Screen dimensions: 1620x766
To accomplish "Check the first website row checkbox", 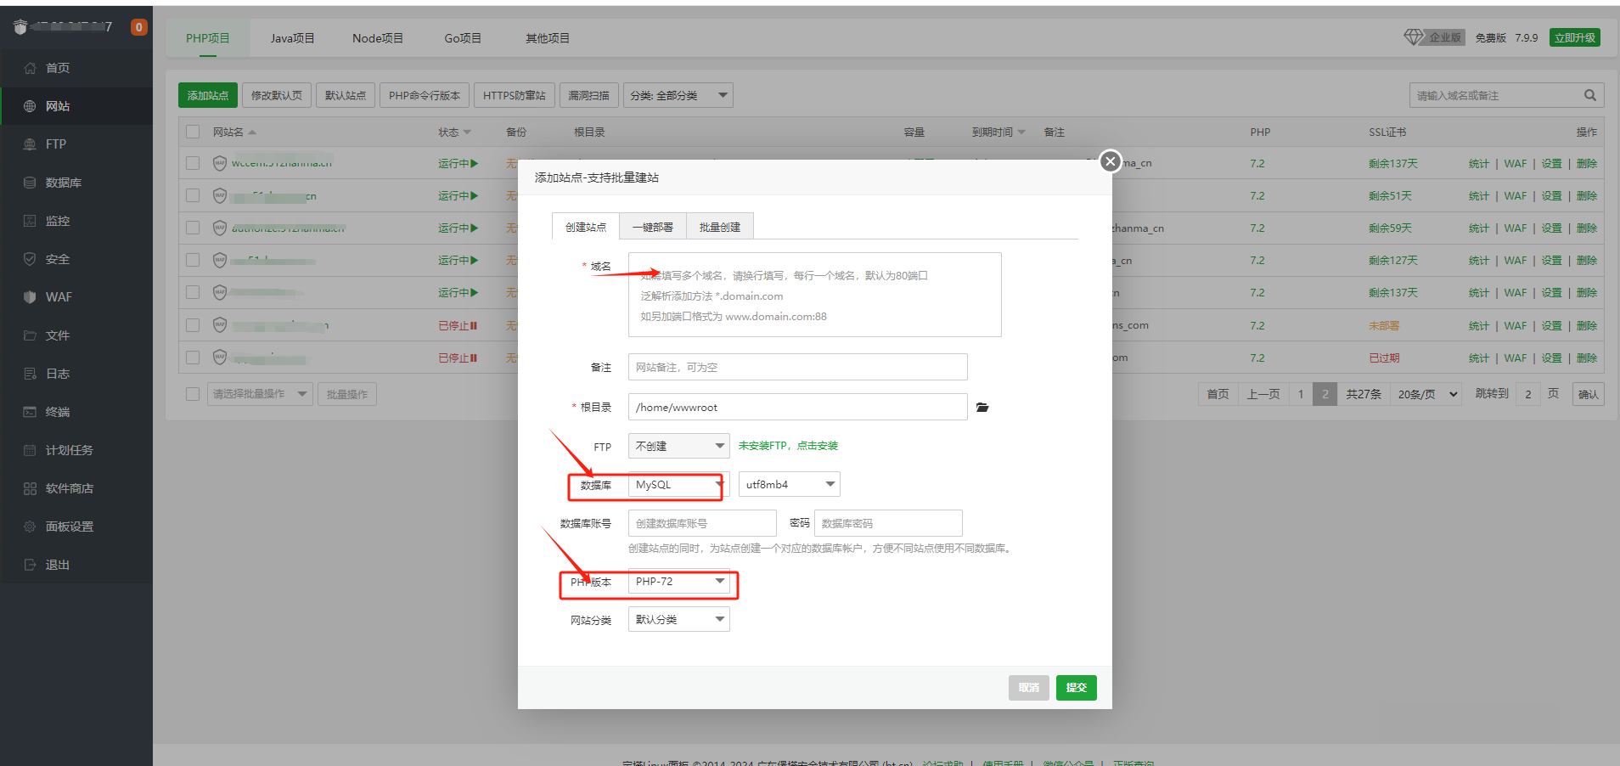I will click(193, 163).
